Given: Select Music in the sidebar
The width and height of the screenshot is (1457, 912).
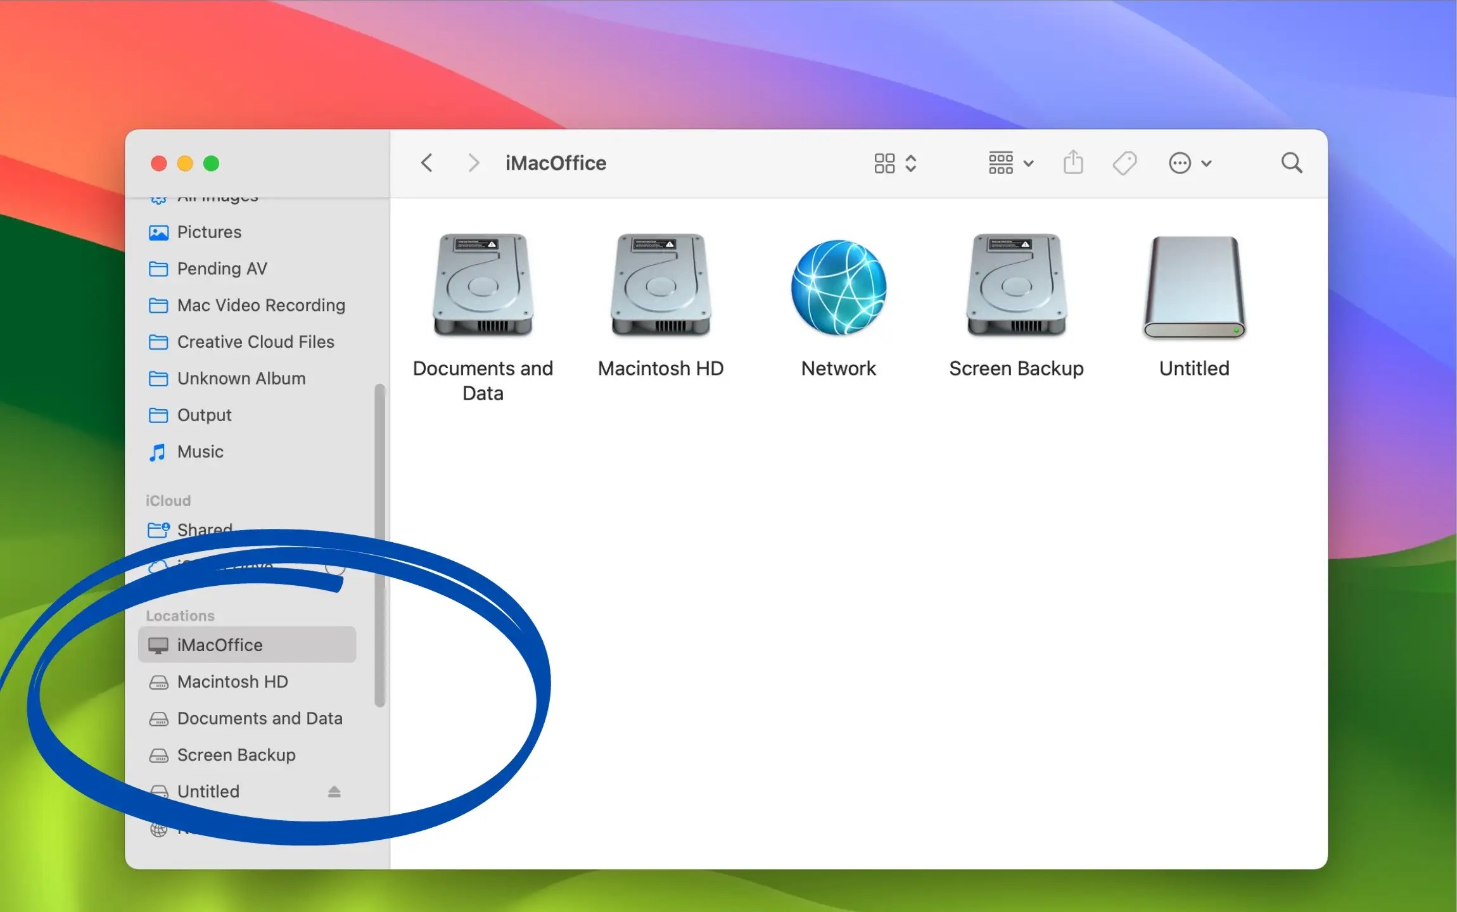Looking at the screenshot, I should tap(199, 452).
